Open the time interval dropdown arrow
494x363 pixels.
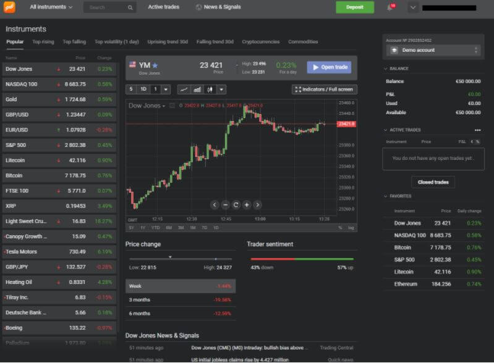point(166,90)
